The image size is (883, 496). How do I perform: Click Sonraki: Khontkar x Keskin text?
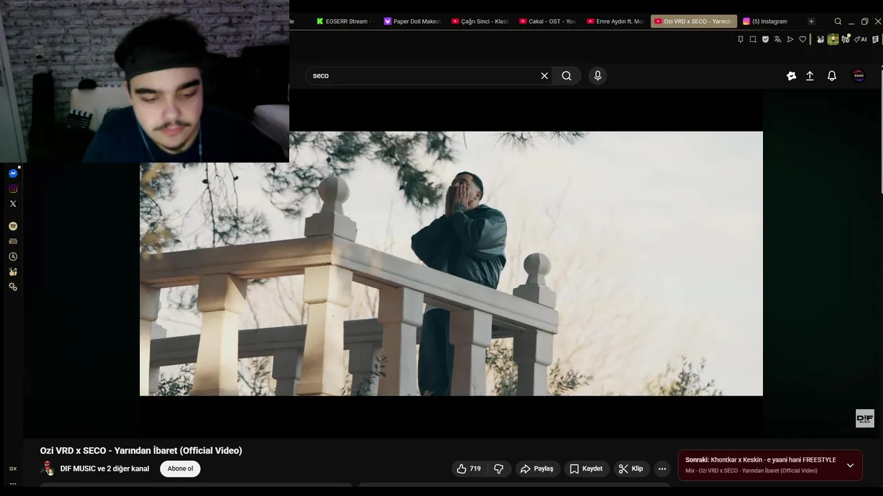(x=760, y=459)
